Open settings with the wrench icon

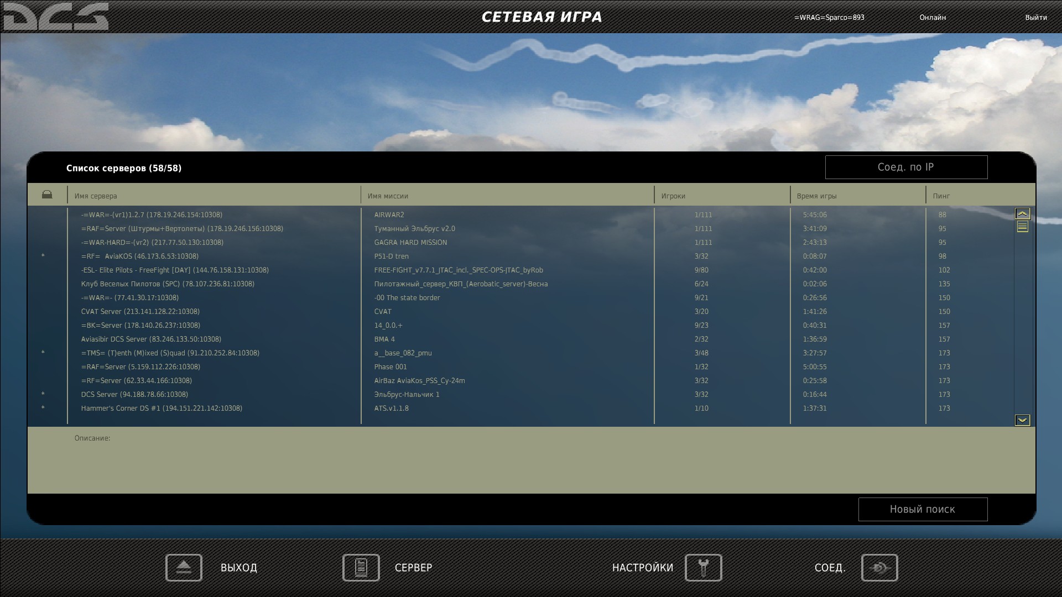pos(703,568)
